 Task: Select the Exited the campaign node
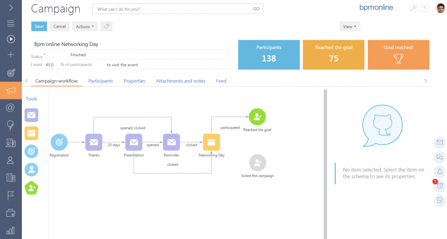(x=258, y=163)
